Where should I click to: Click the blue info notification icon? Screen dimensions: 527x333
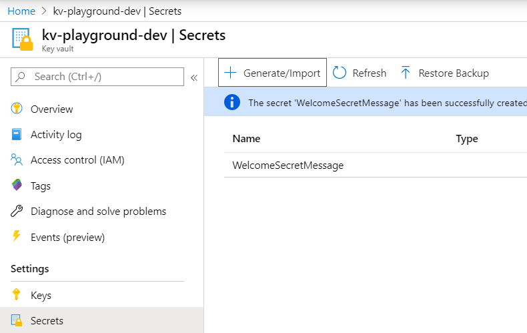(231, 102)
